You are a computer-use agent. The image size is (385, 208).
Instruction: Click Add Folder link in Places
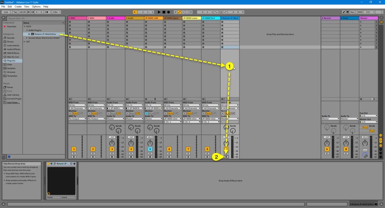point(13,103)
